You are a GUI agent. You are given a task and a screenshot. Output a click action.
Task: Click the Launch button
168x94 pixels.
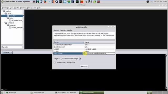84,66
